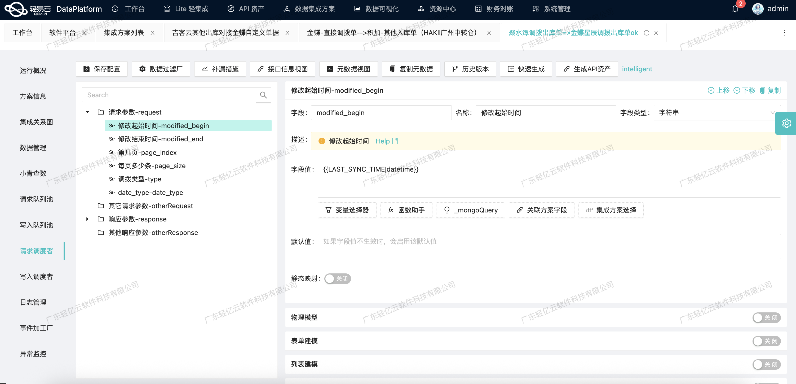This screenshot has height=384, width=796.
Task: Refresh the 聚水潭调拨出库单 tab
Action: 647,33
